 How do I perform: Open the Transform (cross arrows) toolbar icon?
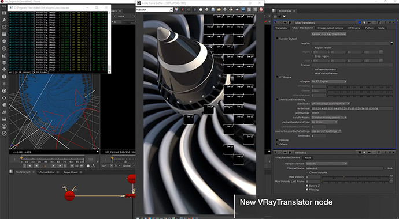pyautogui.click(x=4, y=70)
